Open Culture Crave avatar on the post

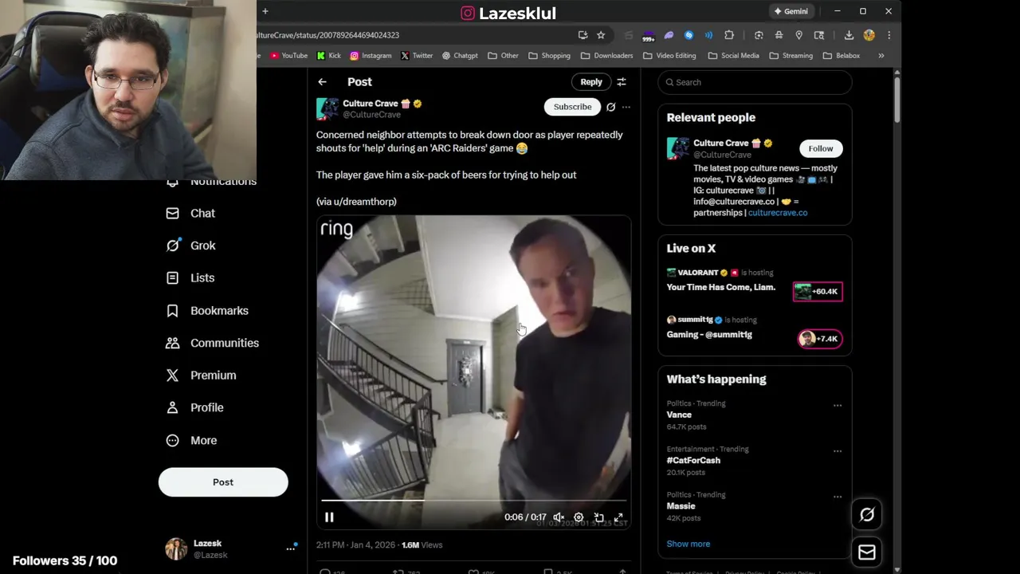click(328, 108)
